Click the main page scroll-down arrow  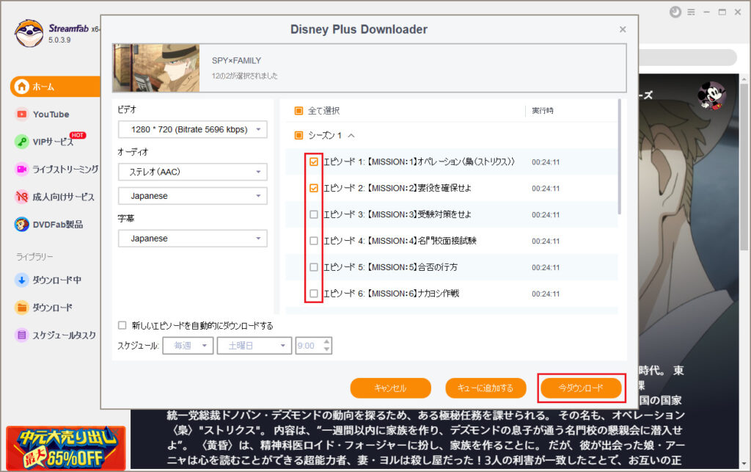point(744,464)
